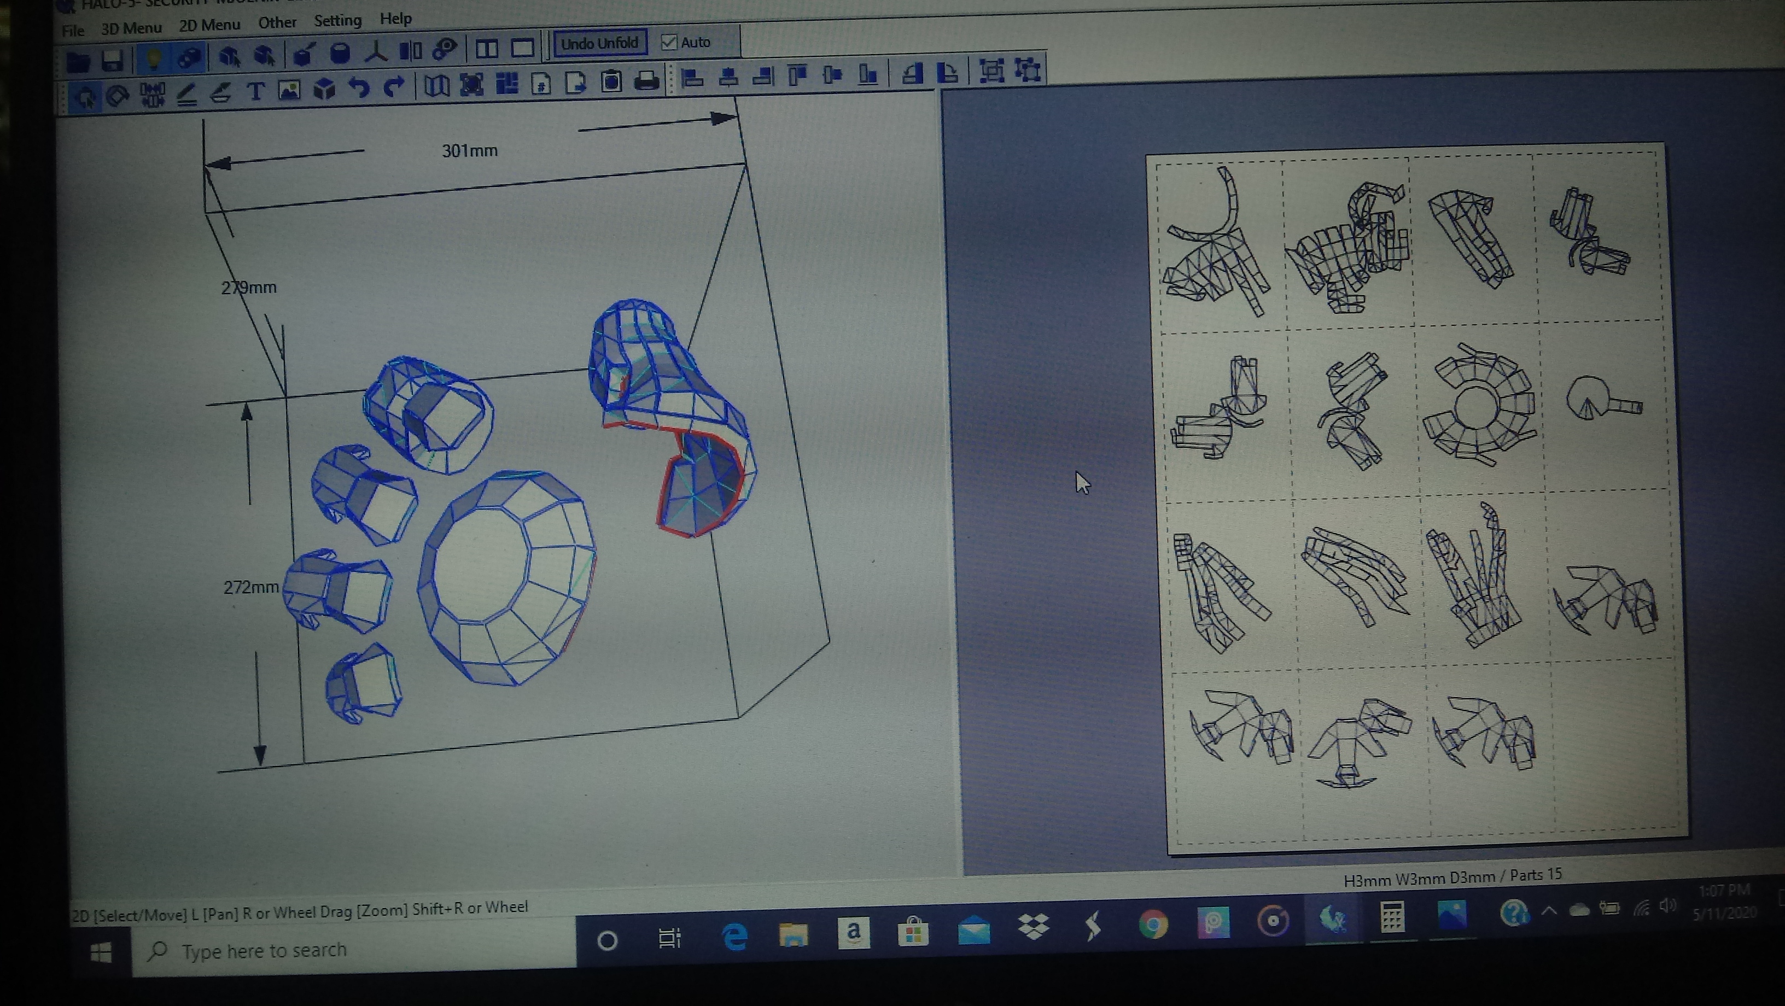Click the arrange parts blocks icon
The width and height of the screenshot is (1785, 1006).
[x=506, y=84]
